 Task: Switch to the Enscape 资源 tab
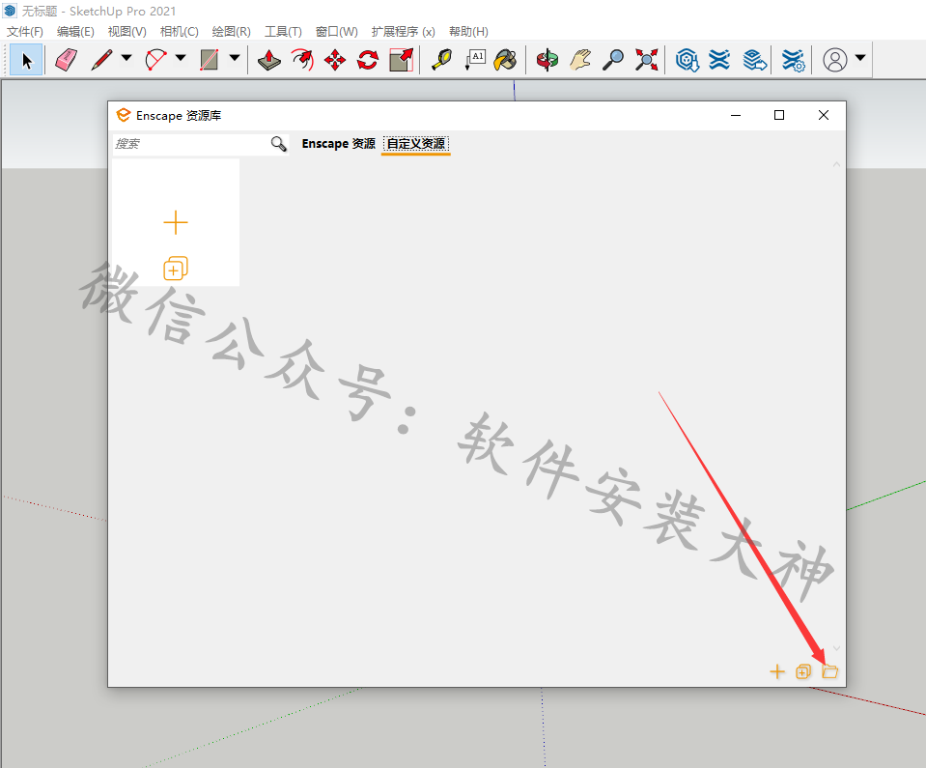point(338,144)
